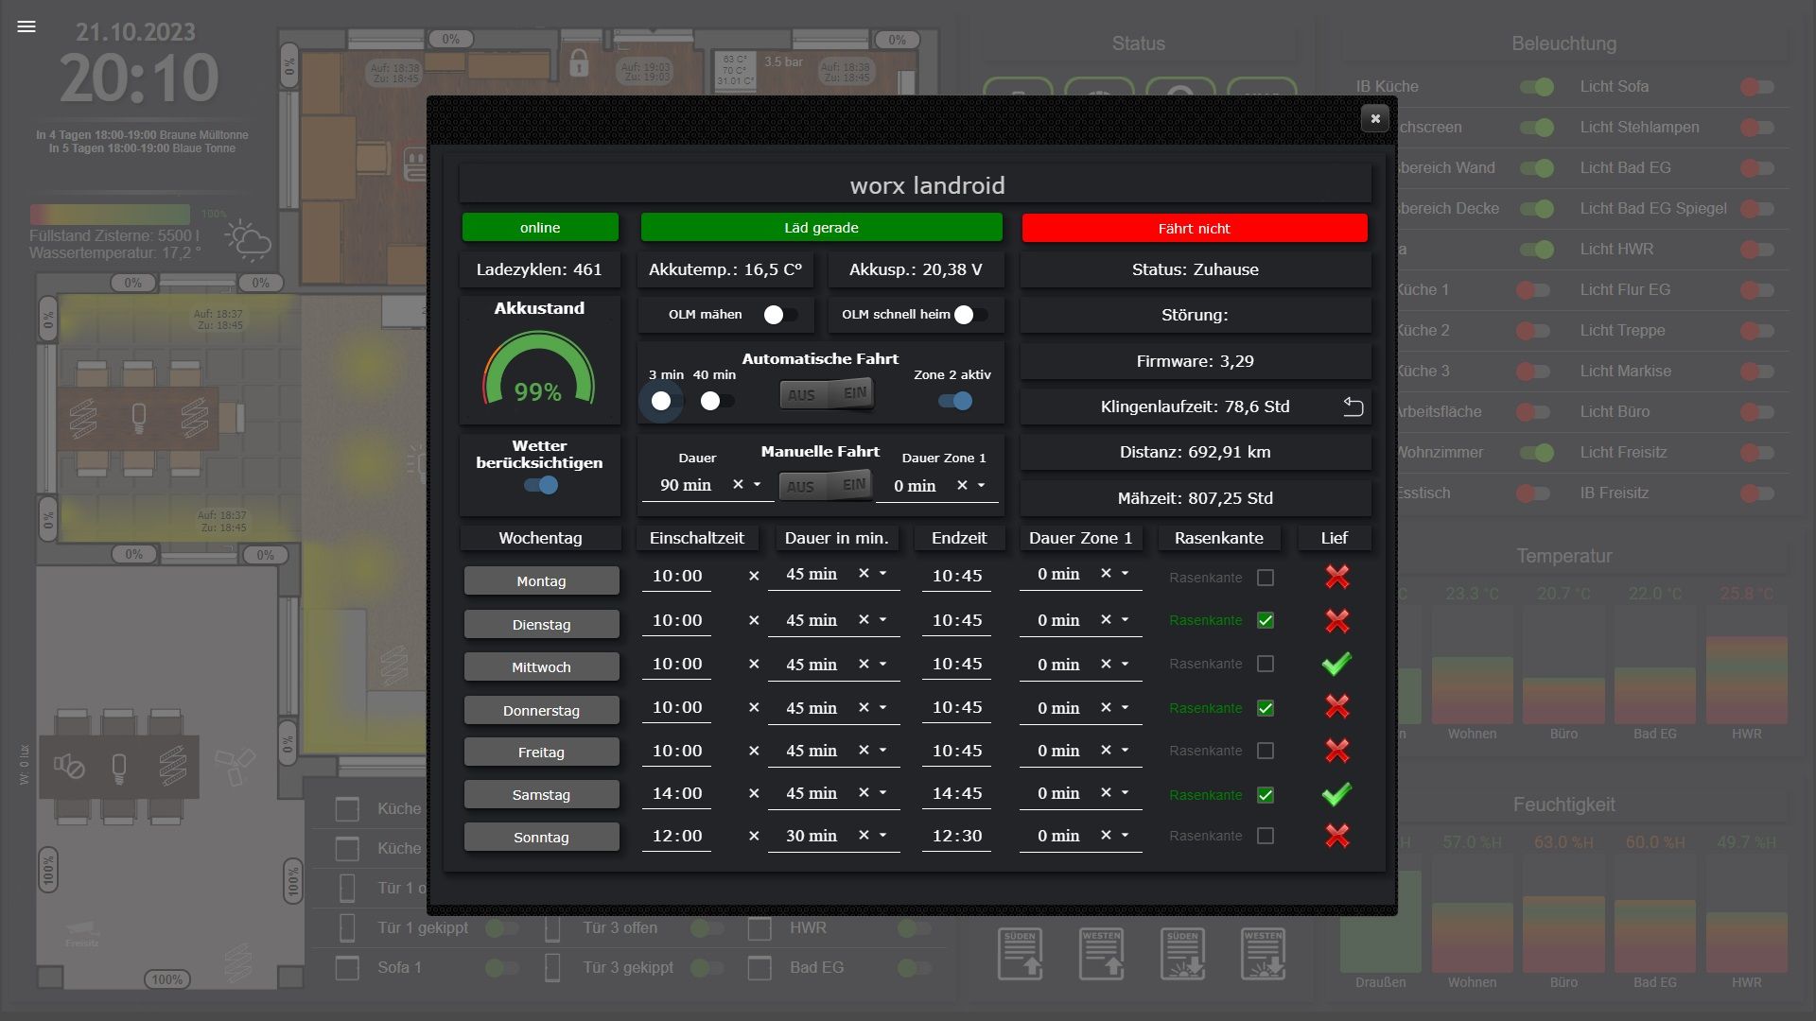Click the Dienstag weekday button
This screenshot has height=1021, width=1816.
[x=541, y=624]
